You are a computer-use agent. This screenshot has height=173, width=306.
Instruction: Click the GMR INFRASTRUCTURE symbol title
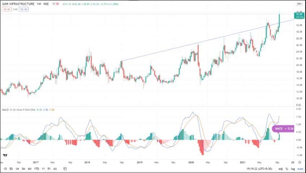click(x=18, y=4)
